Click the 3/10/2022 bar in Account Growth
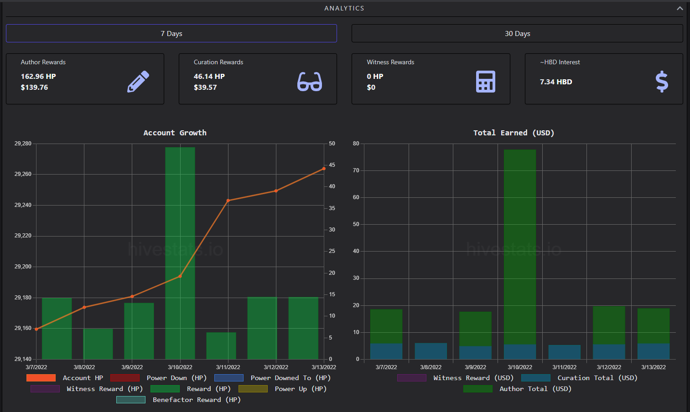The width and height of the screenshot is (690, 412). (x=180, y=253)
